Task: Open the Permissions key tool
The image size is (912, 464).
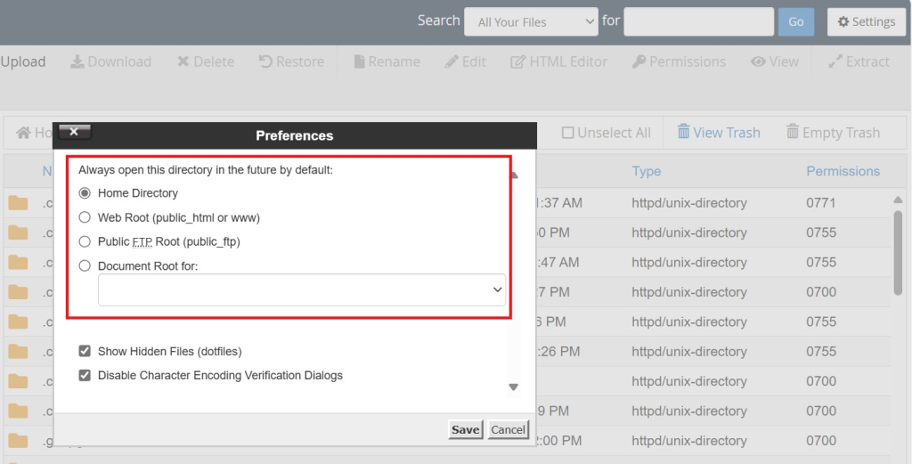Action: (x=639, y=61)
